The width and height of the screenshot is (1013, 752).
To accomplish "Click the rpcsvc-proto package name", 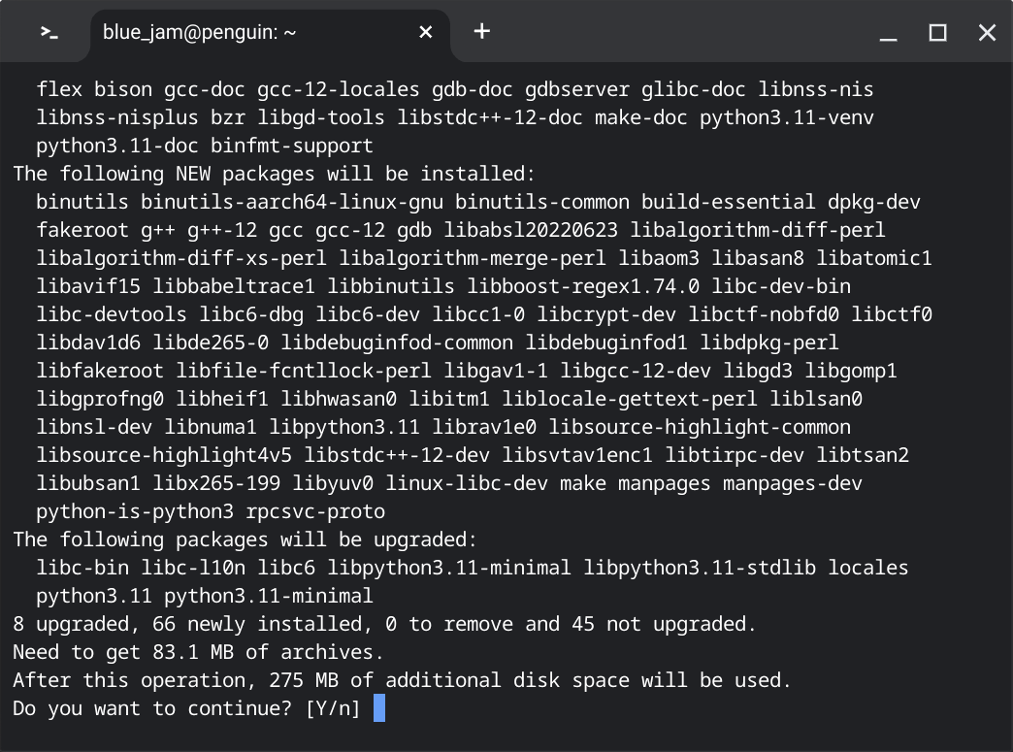I will click(315, 511).
